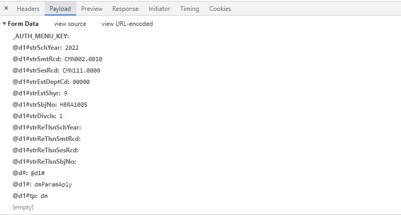401x215 pixels.
Task: Open the Cookies tab
Action: [220, 9]
